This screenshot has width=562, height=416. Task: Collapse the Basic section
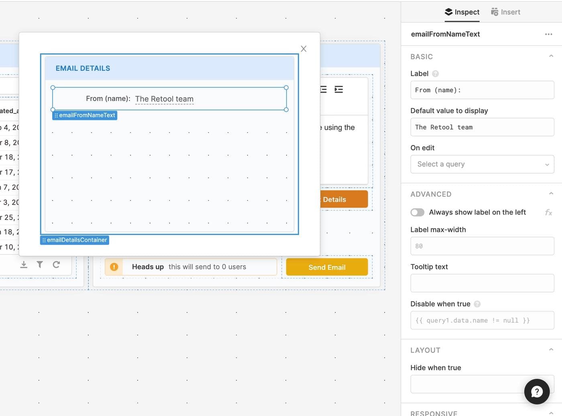click(551, 57)
